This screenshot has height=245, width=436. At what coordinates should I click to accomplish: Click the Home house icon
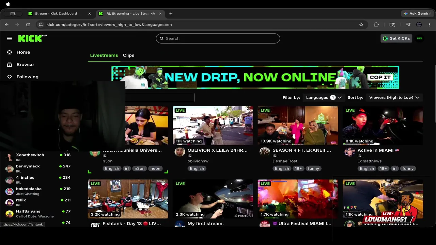tap(9, 52)
